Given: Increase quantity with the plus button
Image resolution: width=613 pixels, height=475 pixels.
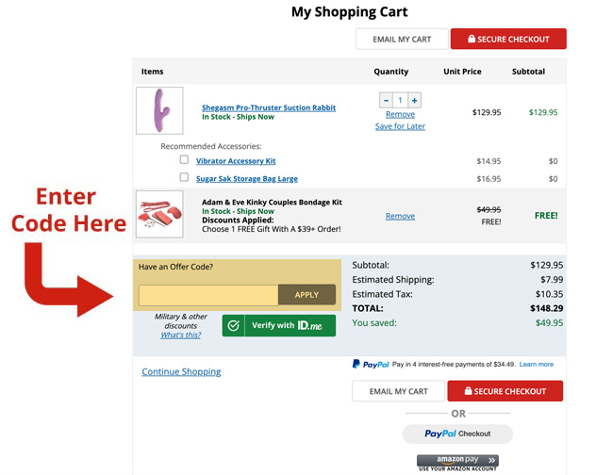Looking at the screenshot, I should coord(415,100).
